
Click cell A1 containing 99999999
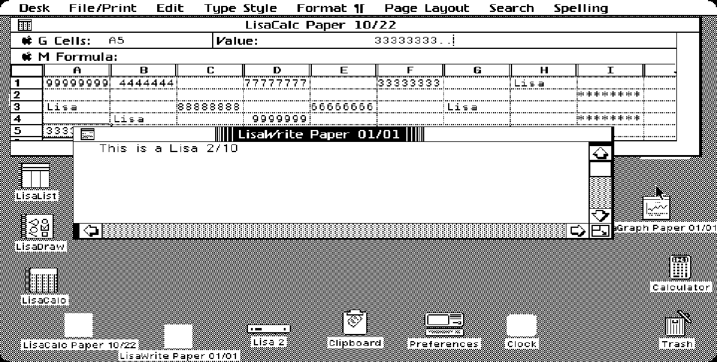point(76,83)
